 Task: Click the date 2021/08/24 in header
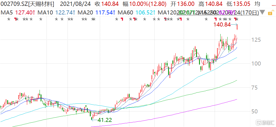(76, 4)
